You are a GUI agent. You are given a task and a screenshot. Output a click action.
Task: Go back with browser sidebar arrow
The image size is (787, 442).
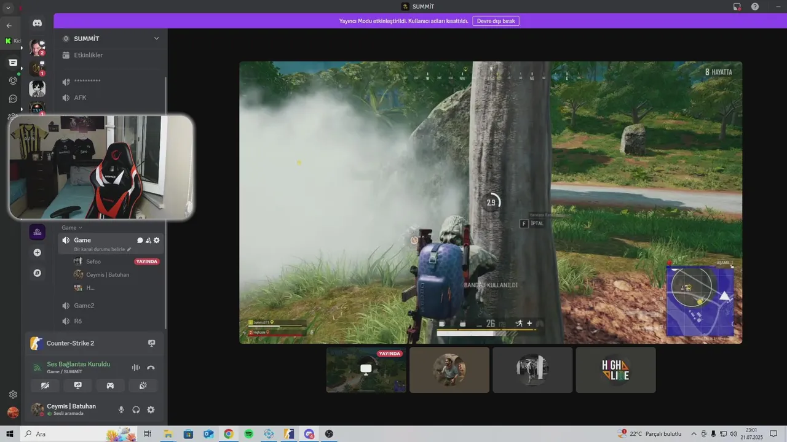9,26
